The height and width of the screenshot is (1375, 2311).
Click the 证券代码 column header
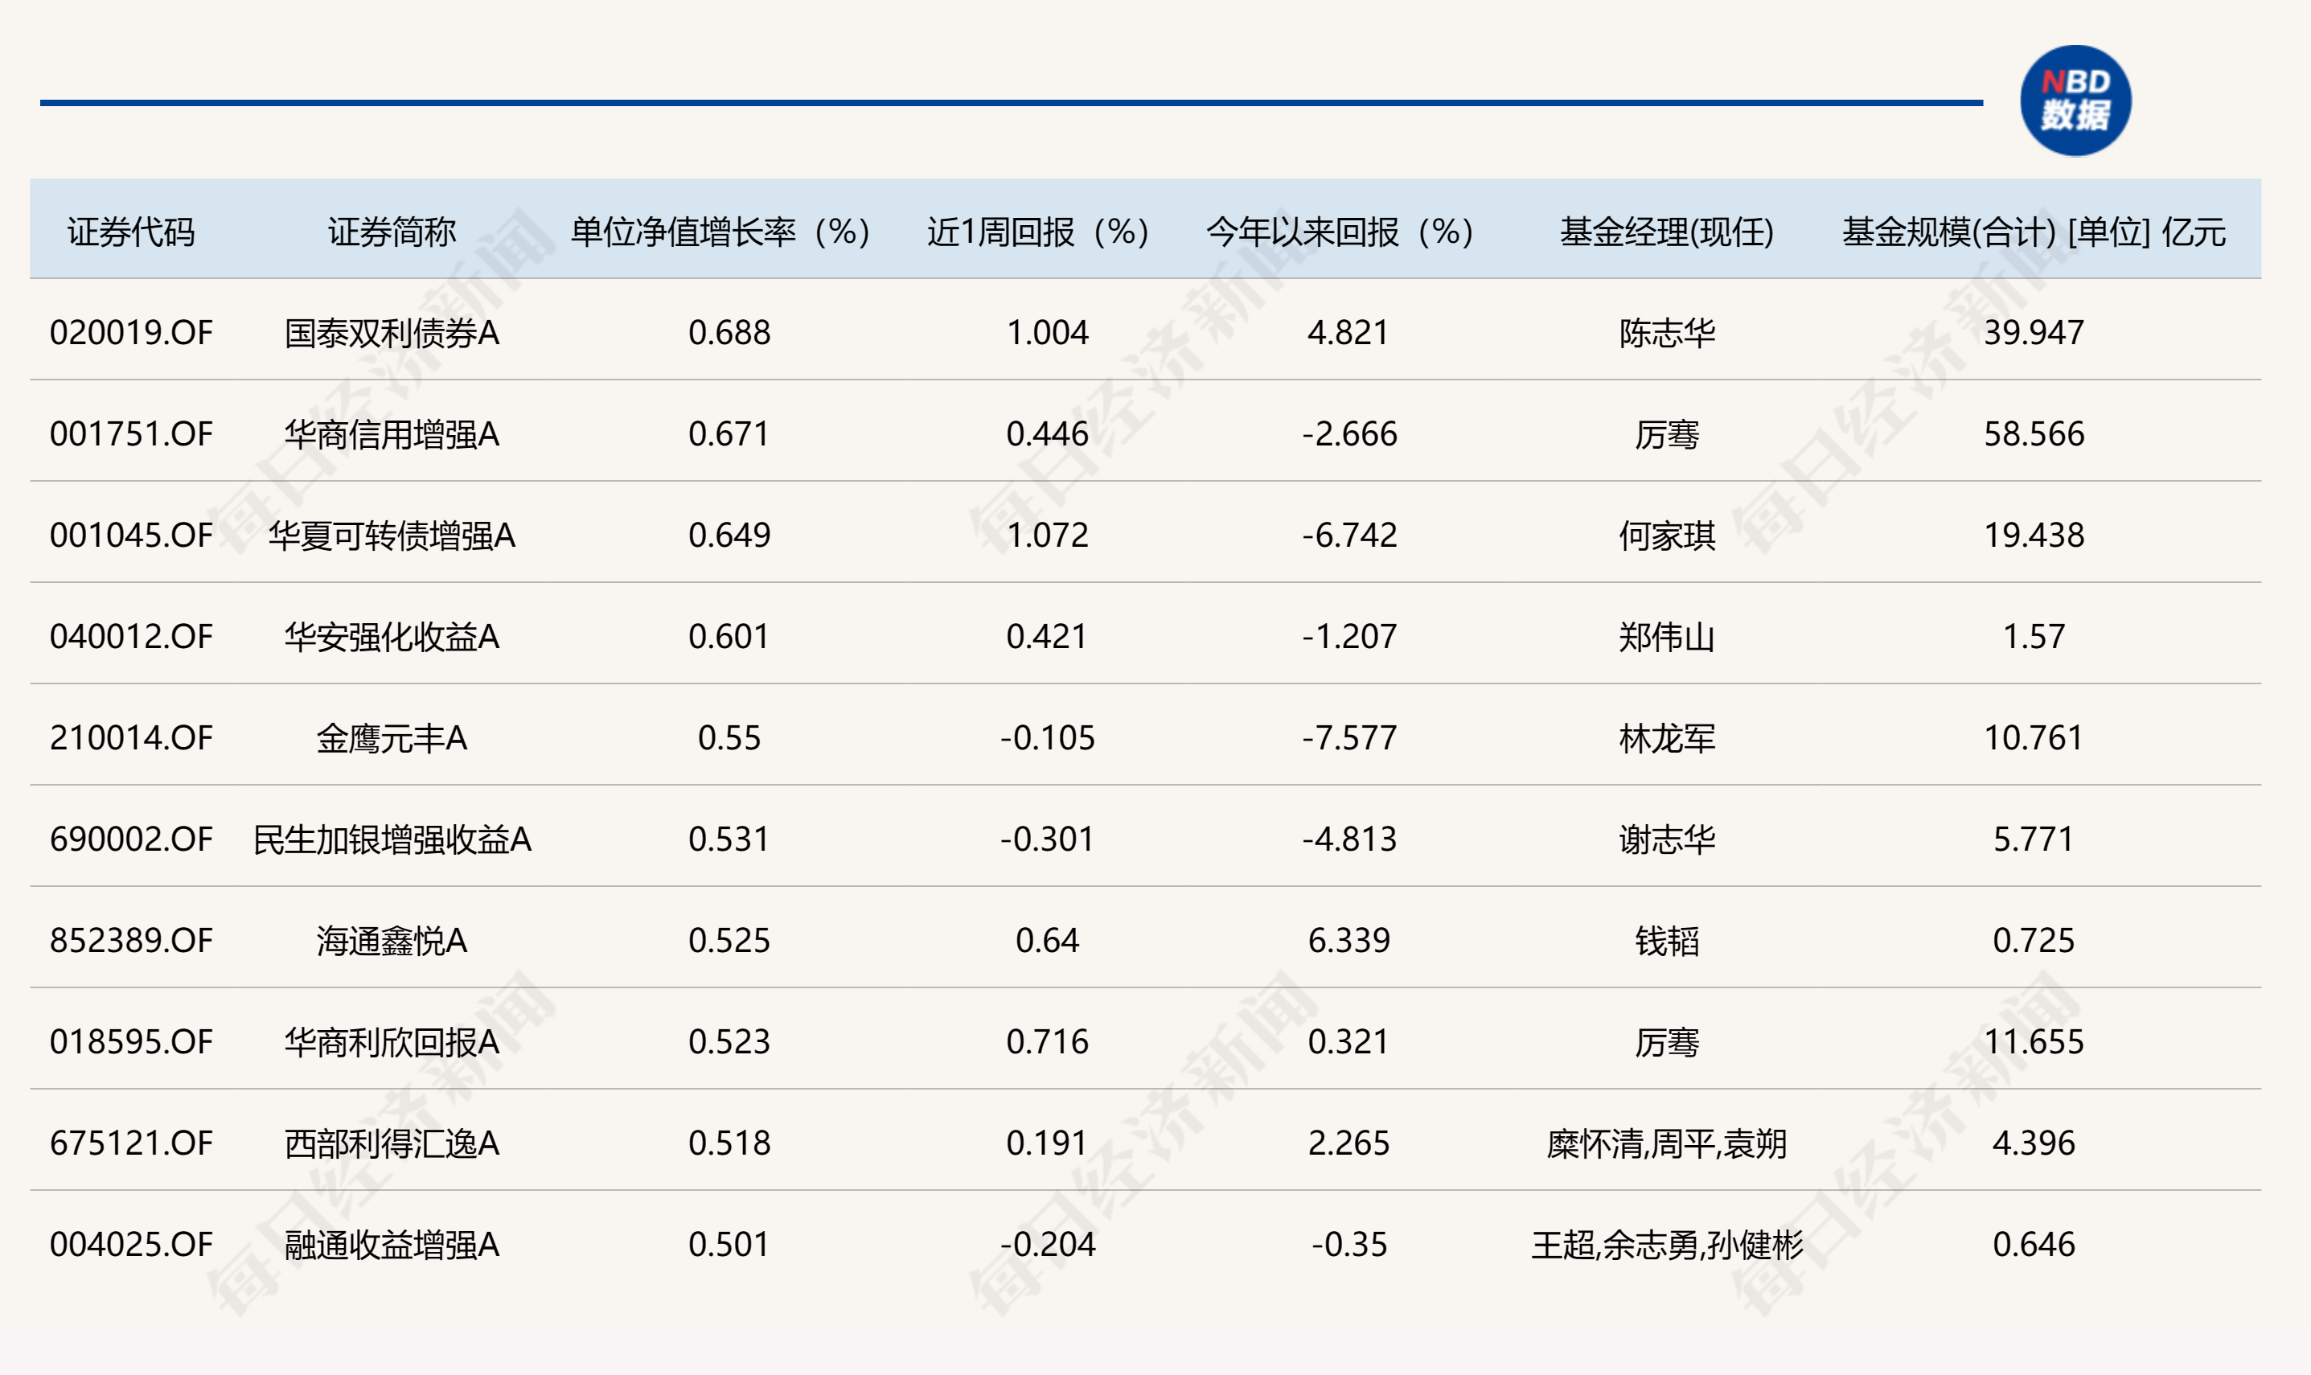coord(130,232)
